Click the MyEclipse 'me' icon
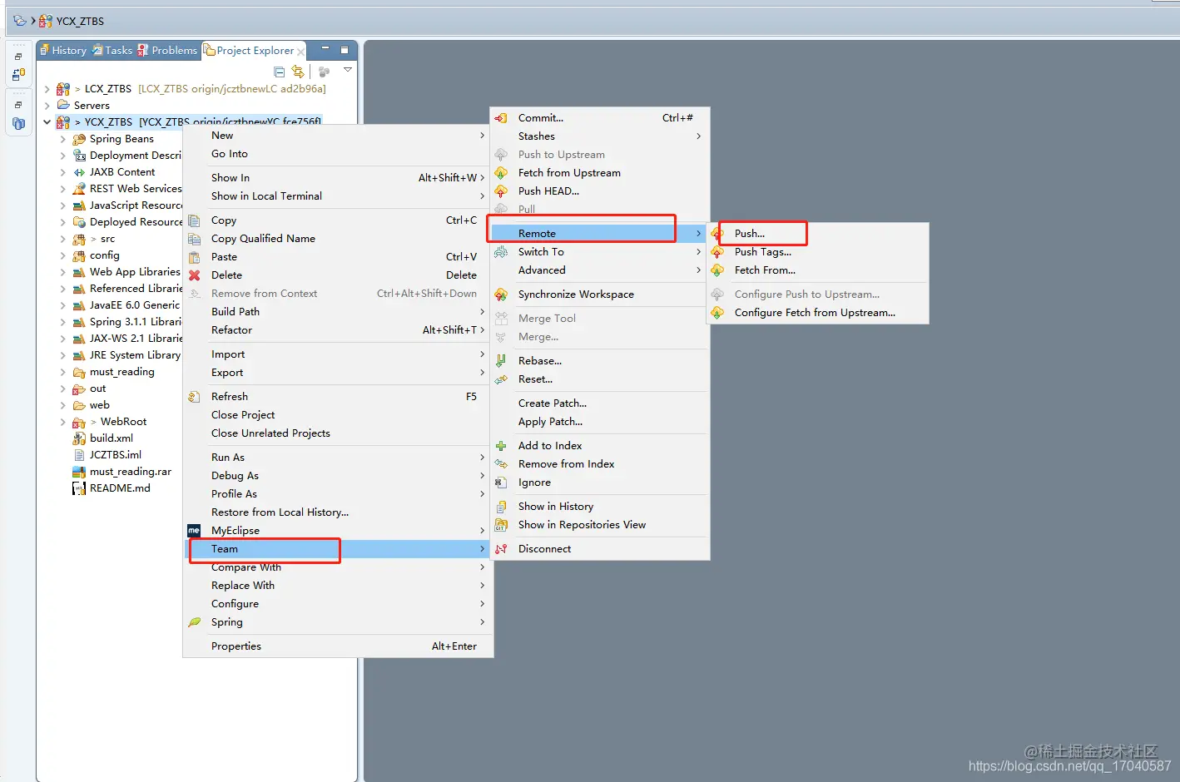The width and height of the screenshot is (1180, 782). pos(194,531)
